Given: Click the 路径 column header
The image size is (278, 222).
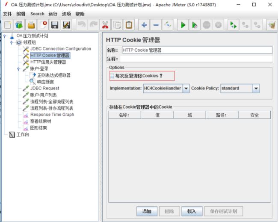Looking at the screenshot, I should pyautogui.click(x=222, y=115).
